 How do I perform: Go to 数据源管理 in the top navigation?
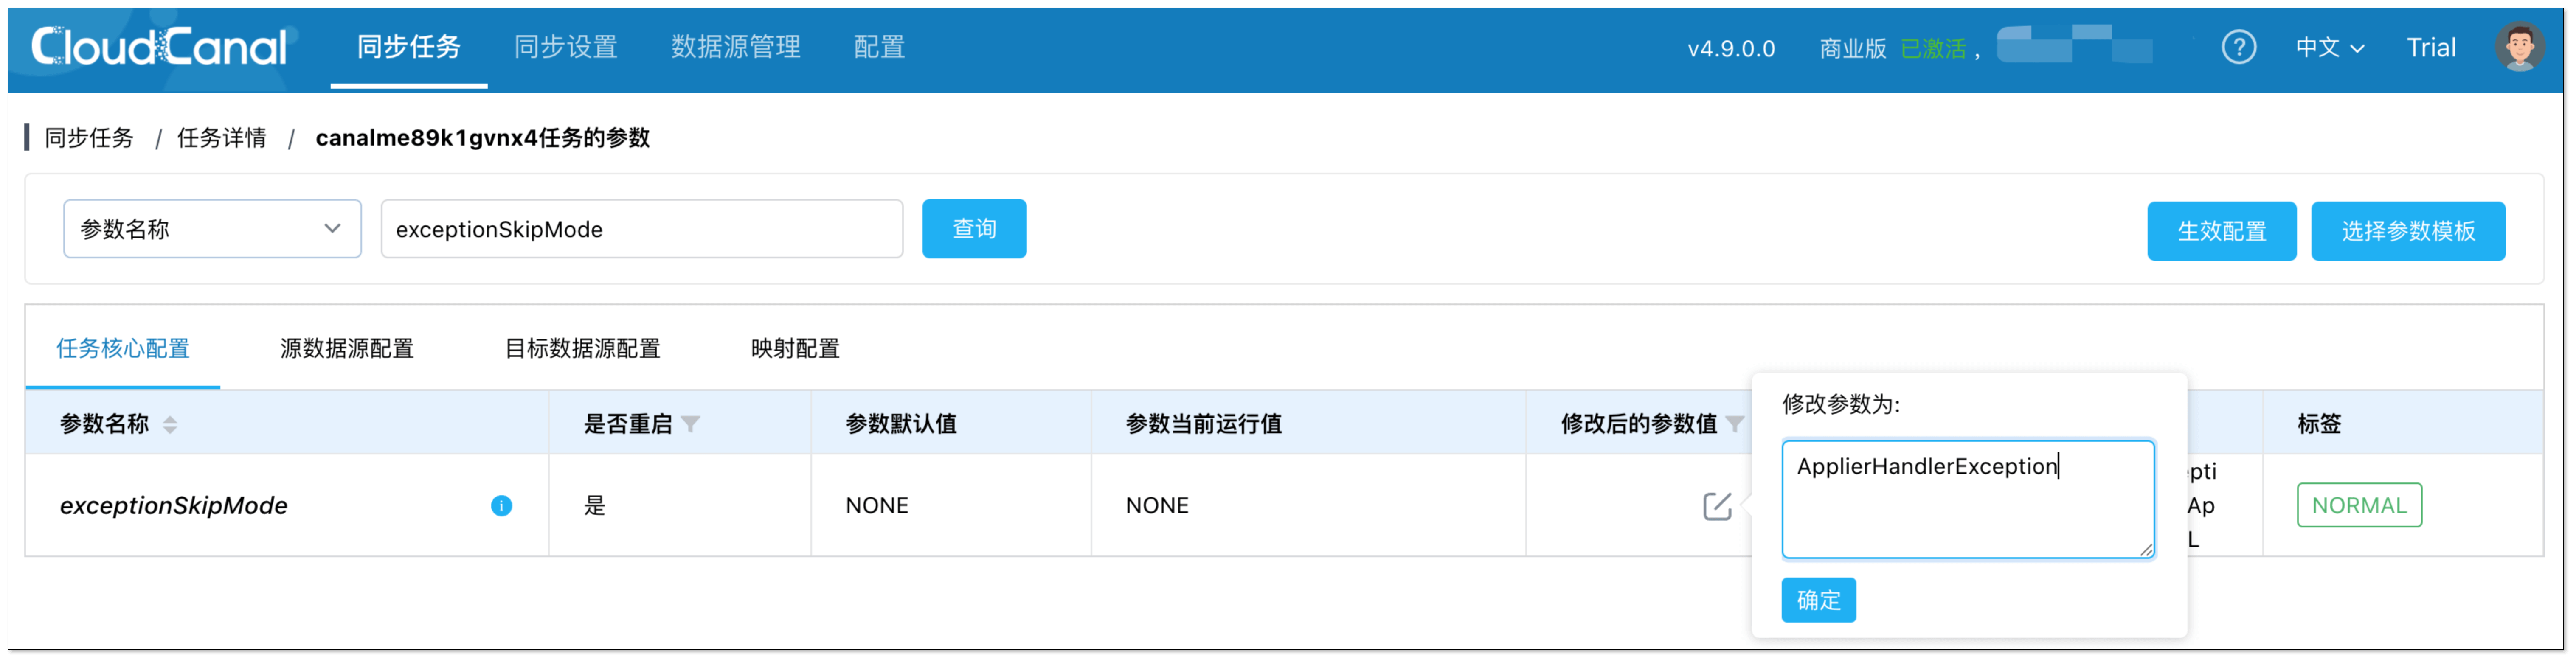point(735,47)
